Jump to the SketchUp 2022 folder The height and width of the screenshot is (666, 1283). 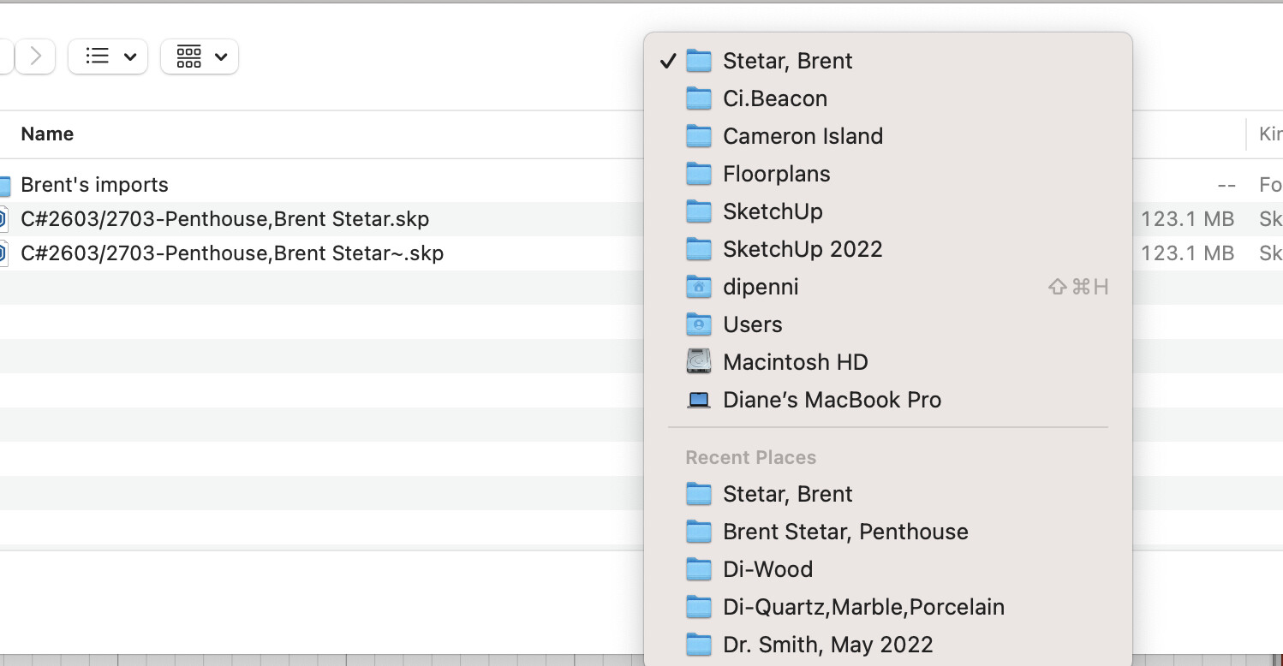tap(802, 249)
